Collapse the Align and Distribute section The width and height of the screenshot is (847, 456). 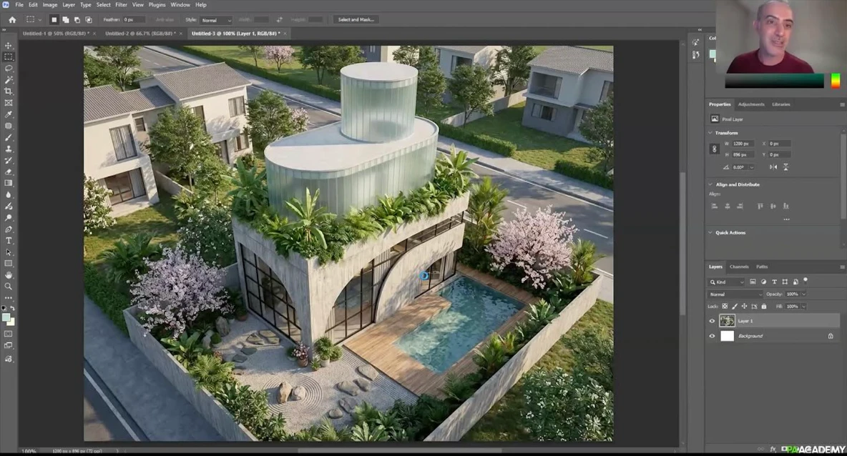tap(710, 184)
